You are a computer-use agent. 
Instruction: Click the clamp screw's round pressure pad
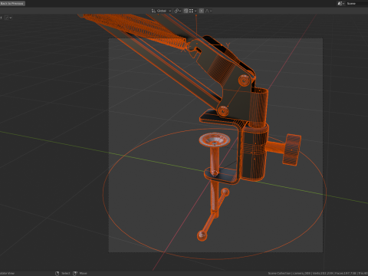(x=215, y=140)
